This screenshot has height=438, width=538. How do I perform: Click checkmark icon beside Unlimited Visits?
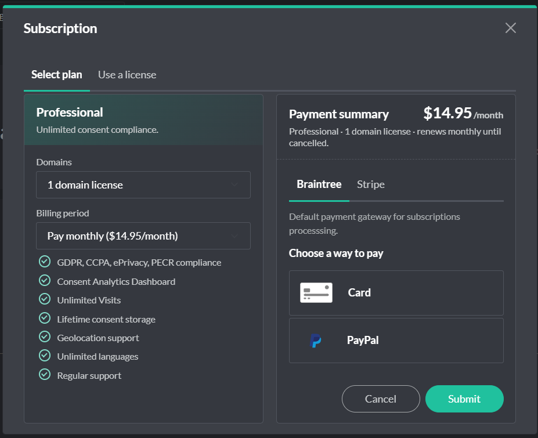45,299
